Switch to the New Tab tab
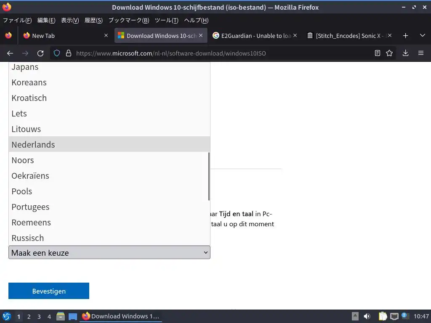Image resolution: width=431 pixels, height=323 pixels. click(65, 36)
